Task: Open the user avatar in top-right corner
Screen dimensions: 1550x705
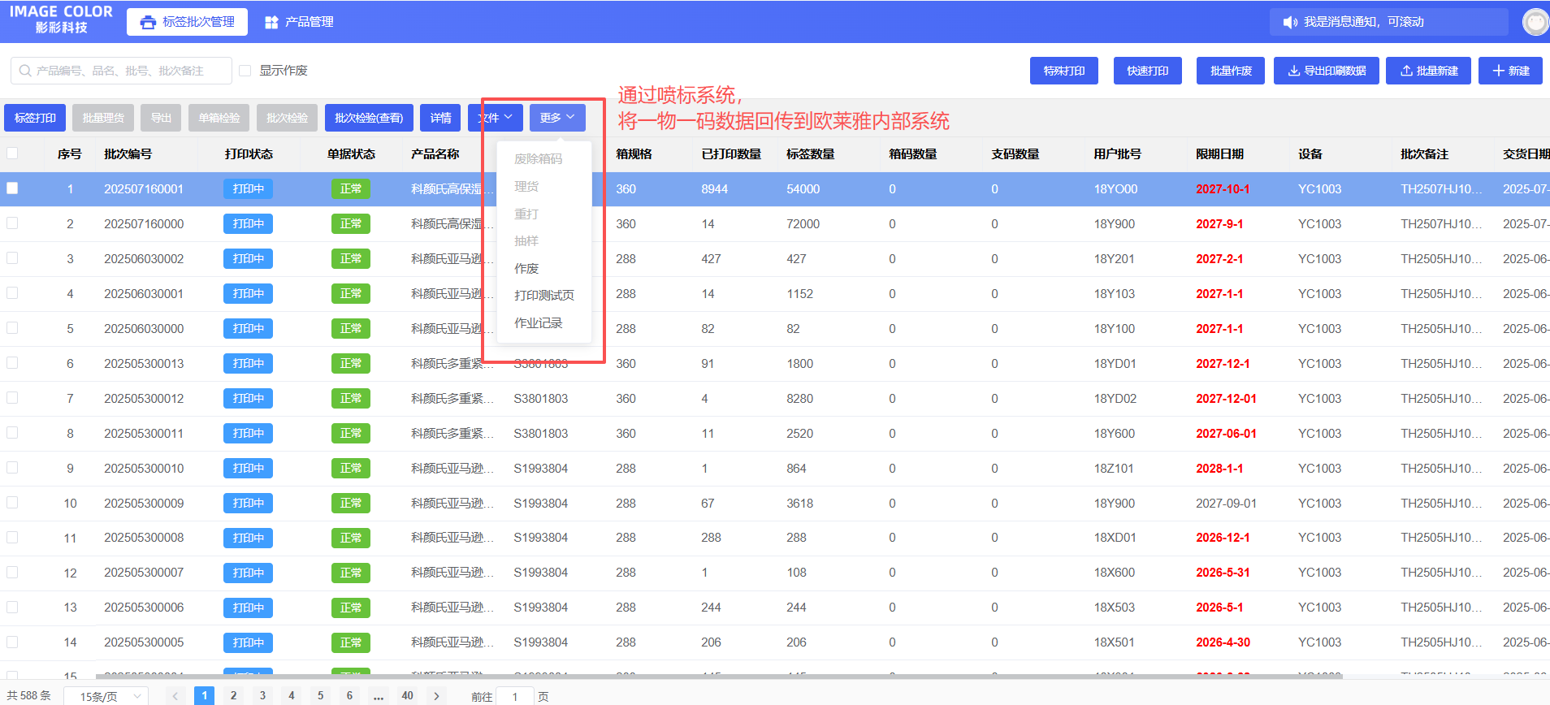Action: 1535,22
